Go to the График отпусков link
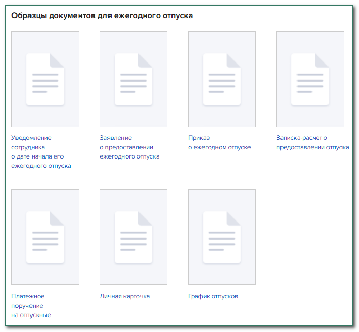Viewport: 359px width, 332px height. click(213, 296)
